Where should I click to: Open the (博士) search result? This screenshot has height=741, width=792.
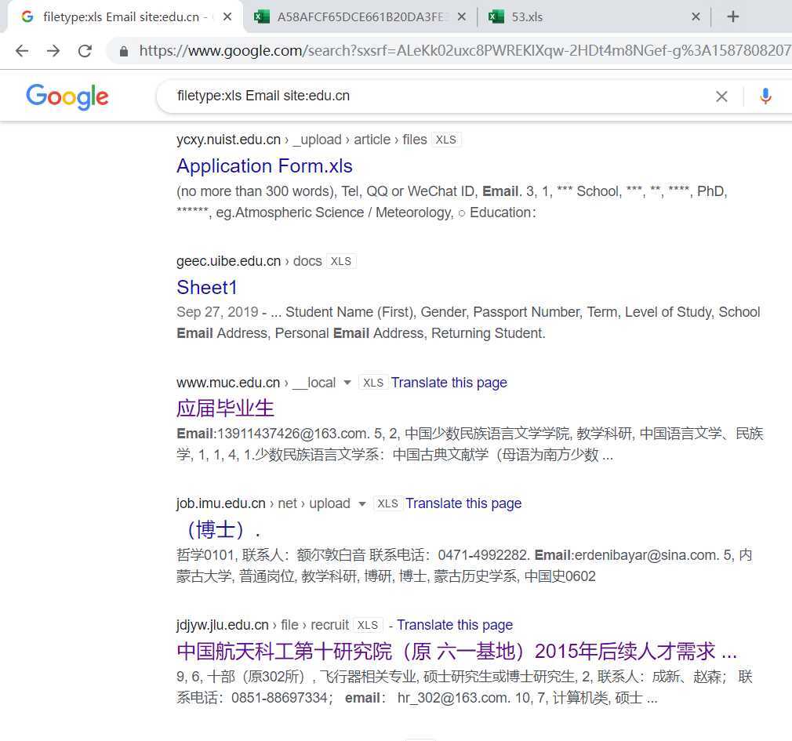[x=219, y=529]
